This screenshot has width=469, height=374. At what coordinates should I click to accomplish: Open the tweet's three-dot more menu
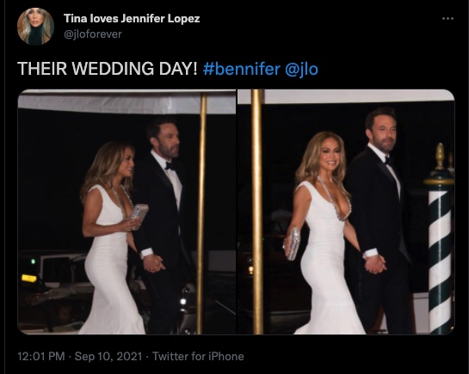click(447, 19)
